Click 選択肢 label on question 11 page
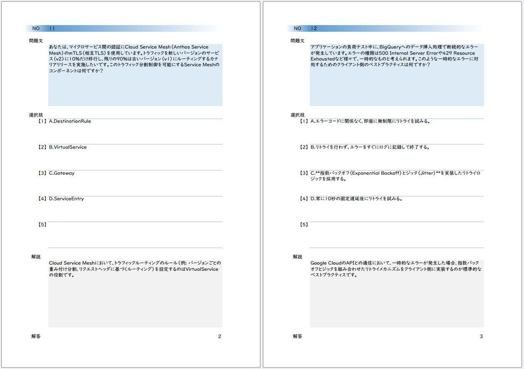Screen dimensions: 524x369 coord(36,115)
